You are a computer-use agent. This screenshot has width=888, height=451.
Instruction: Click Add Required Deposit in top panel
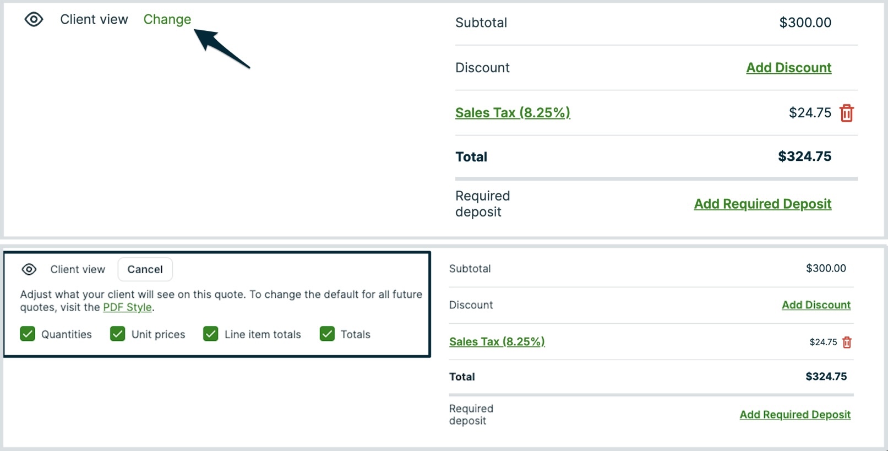coord(762,204)
